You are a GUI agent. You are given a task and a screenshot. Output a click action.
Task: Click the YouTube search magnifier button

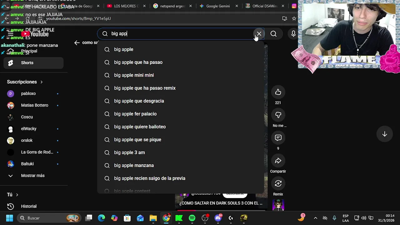[273, 34]
